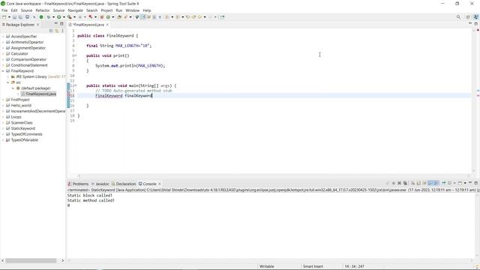Open the New file dropdown arrow

pyautogui.click(x=9, y=17)
